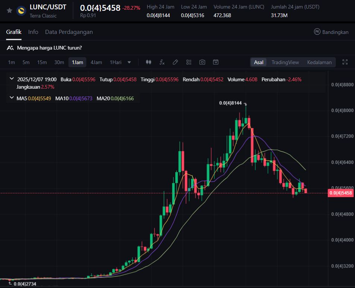Select the Asal chart mode
Viewport: 355px width, 288px height.
(x=259, y=62)
